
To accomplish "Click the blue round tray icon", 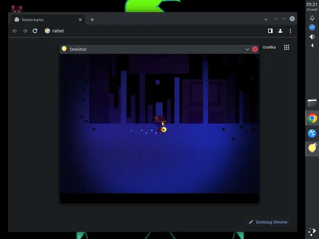I will (312, 27).
